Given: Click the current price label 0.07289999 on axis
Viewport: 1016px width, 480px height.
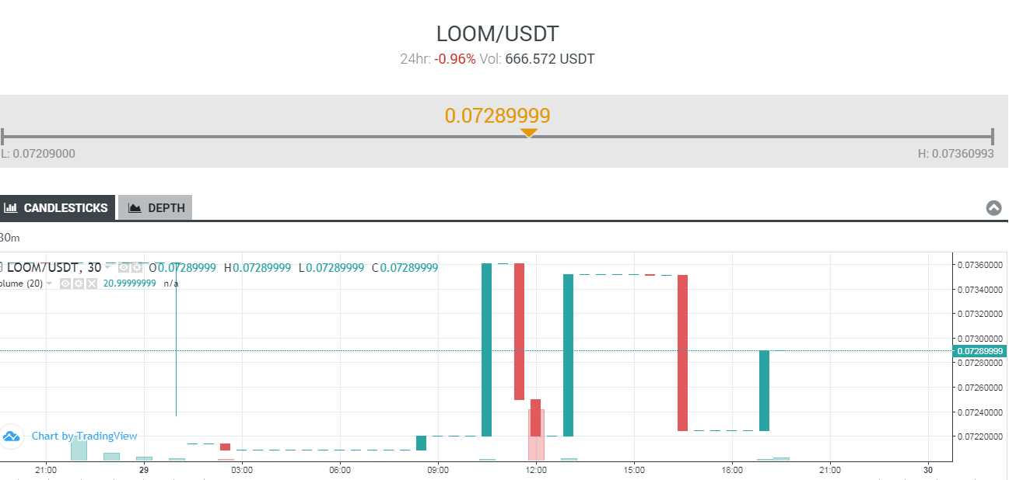Looking at the screenshot, I should pos(979,351).
